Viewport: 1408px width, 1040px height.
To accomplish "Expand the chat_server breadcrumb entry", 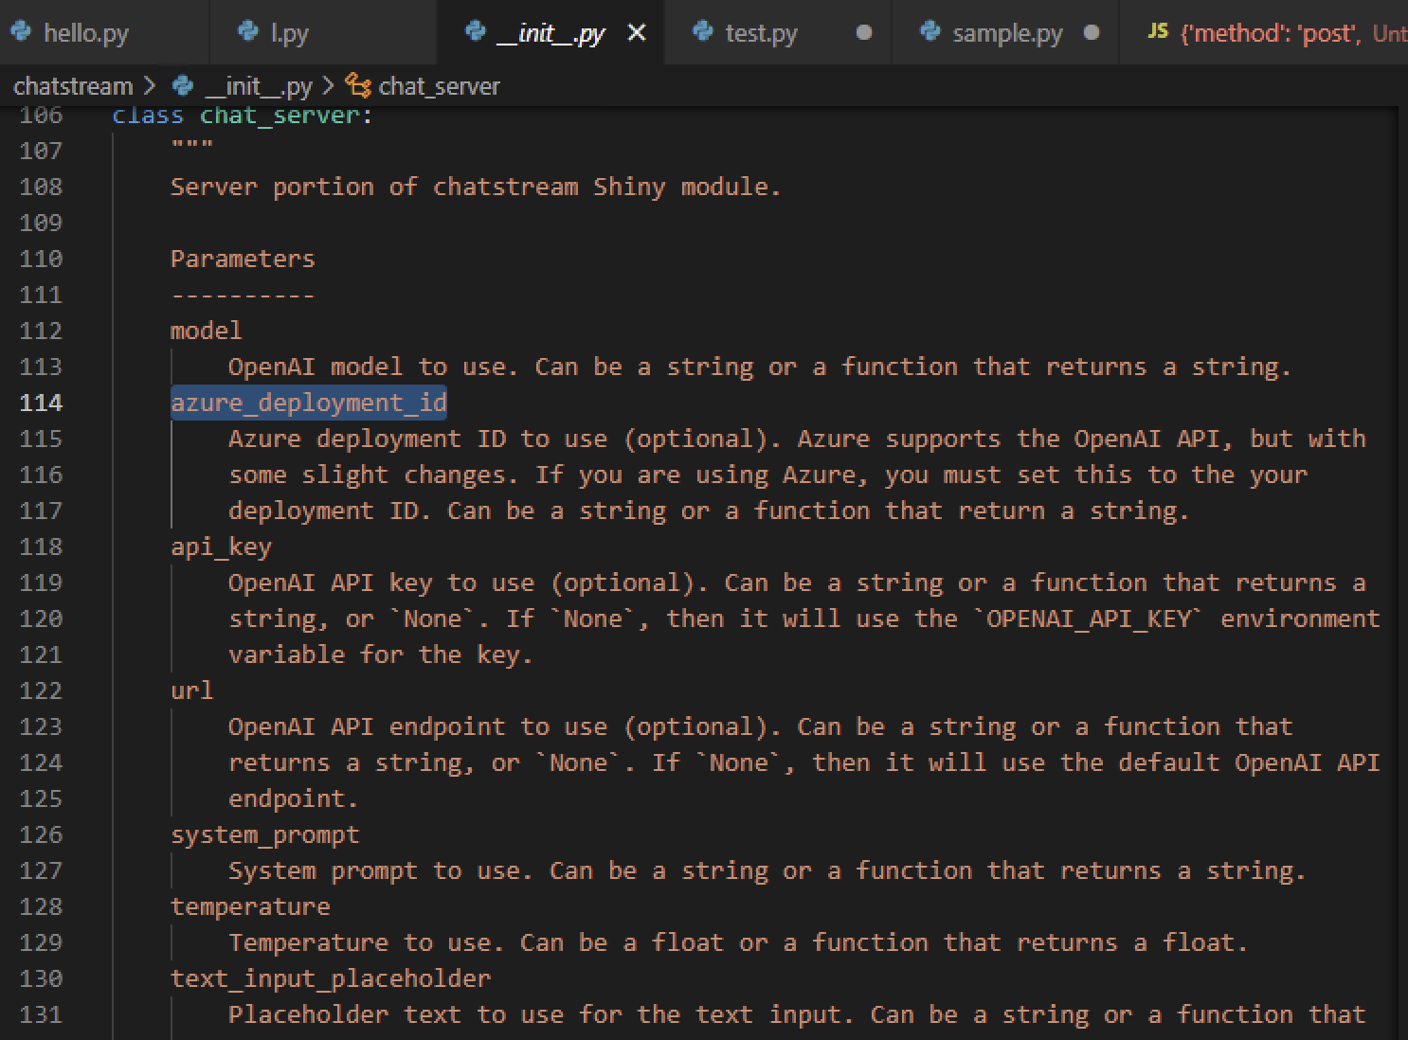I will [x=439, y=85].
